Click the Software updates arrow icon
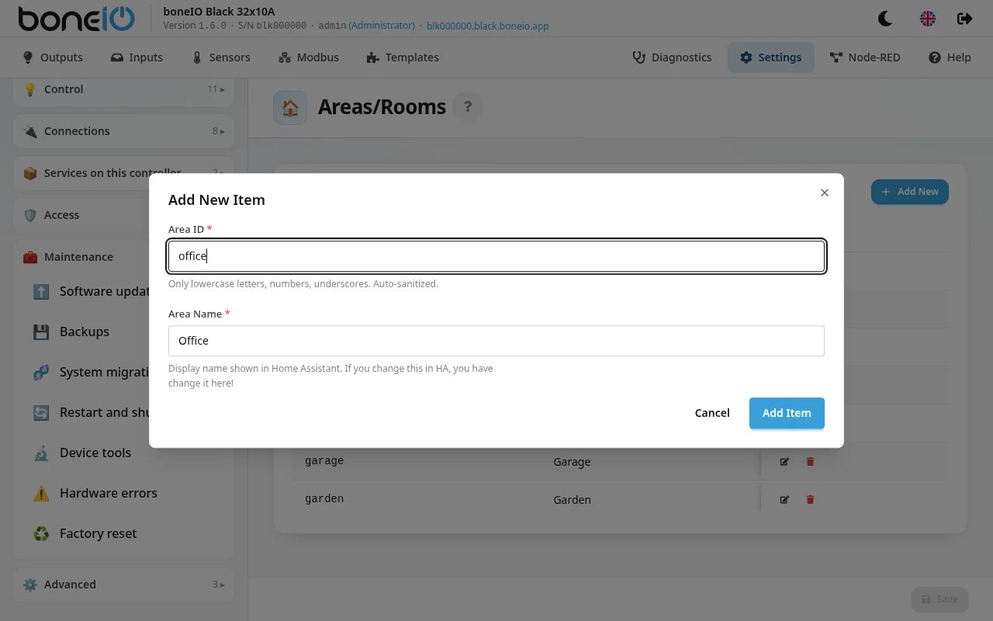The height and width of the screenshot is (621, 993). click(41, 291)
